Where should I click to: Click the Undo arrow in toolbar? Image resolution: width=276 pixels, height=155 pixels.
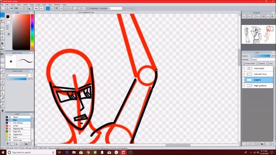coord(36,9)
